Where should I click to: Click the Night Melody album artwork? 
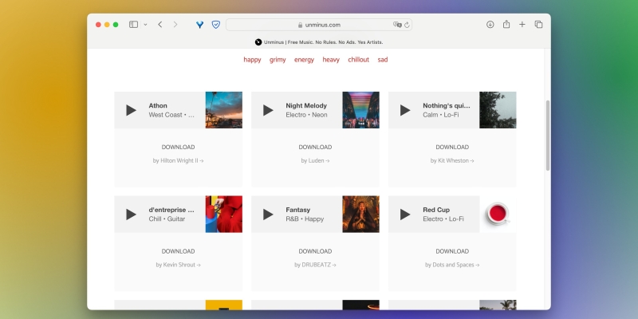tap(360, 110)
